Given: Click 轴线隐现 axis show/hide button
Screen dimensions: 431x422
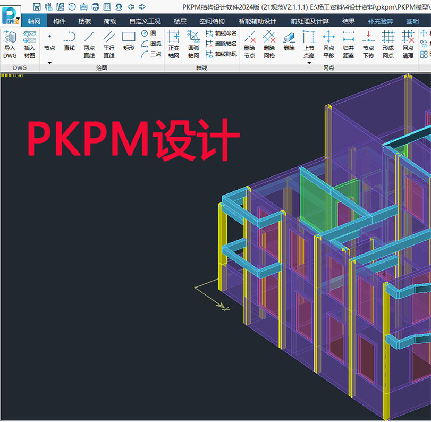Looking at the screenshot, I should coord(221,54).
